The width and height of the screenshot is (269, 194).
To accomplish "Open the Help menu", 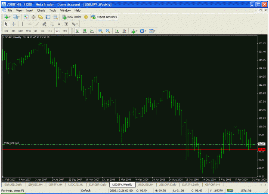I will tap(77, 10).
